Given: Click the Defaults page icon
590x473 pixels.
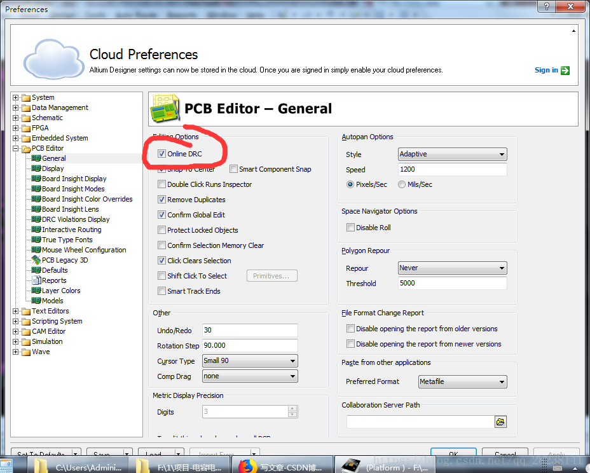Looking at the screenshot, I should tap(36, 270).
